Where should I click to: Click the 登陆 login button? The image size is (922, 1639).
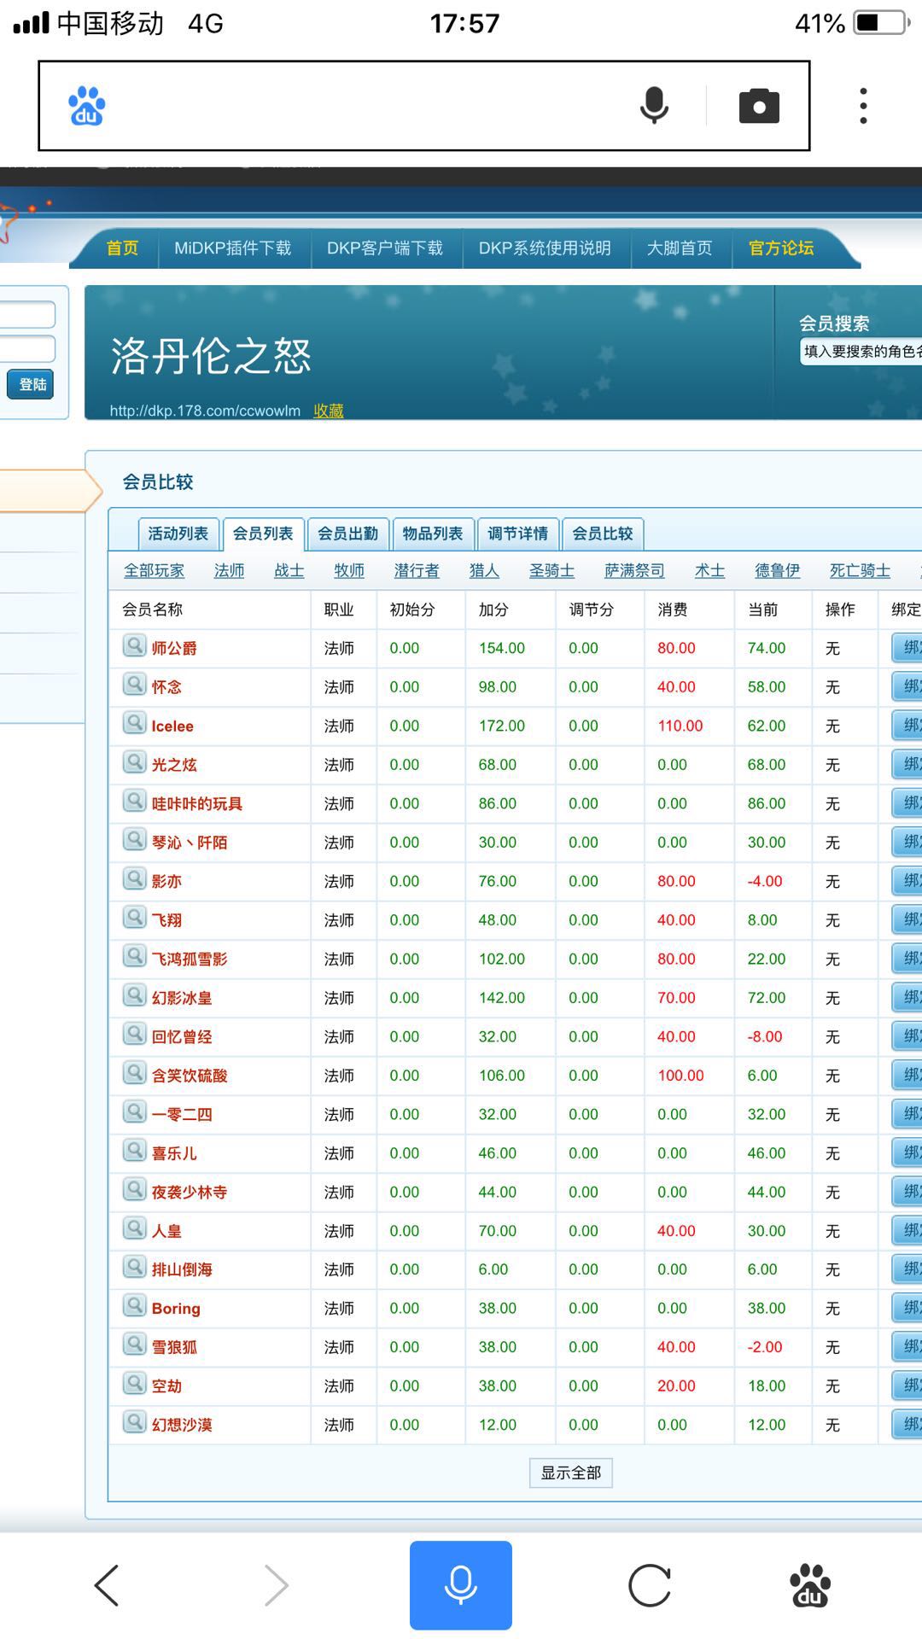coord(32,384)
